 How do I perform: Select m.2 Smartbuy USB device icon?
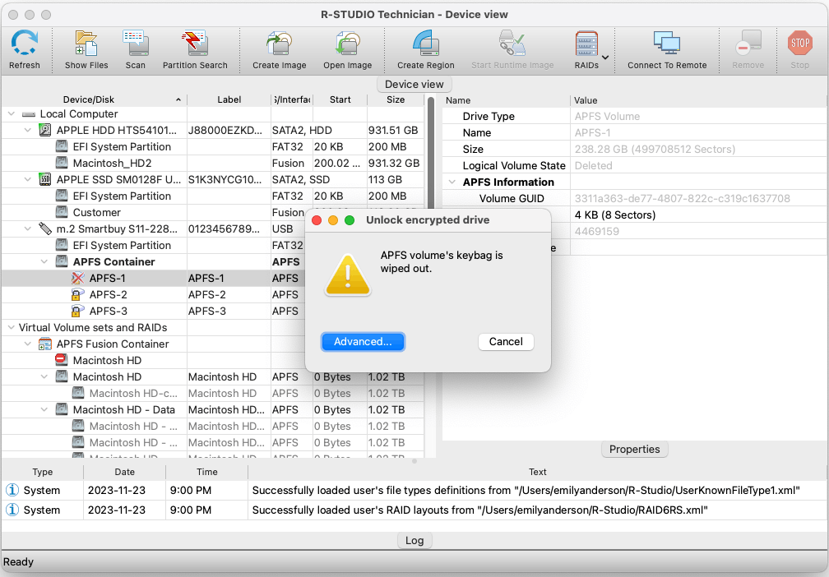point(45,228)
